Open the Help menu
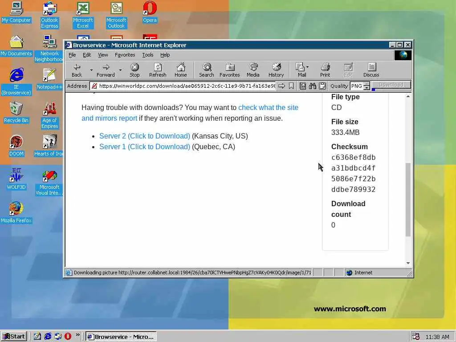456x342 pixels. coord(165,55)
